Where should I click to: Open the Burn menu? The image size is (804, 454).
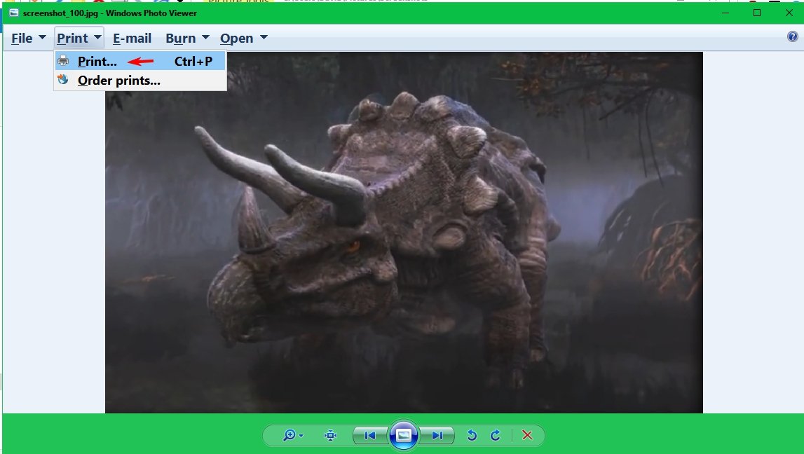pos(180,39)
